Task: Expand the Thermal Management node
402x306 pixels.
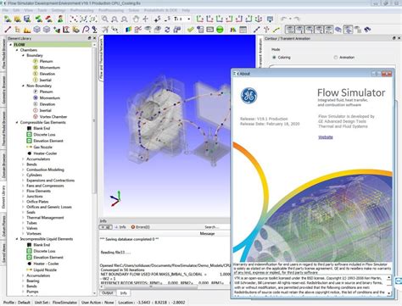Action: 23,218
